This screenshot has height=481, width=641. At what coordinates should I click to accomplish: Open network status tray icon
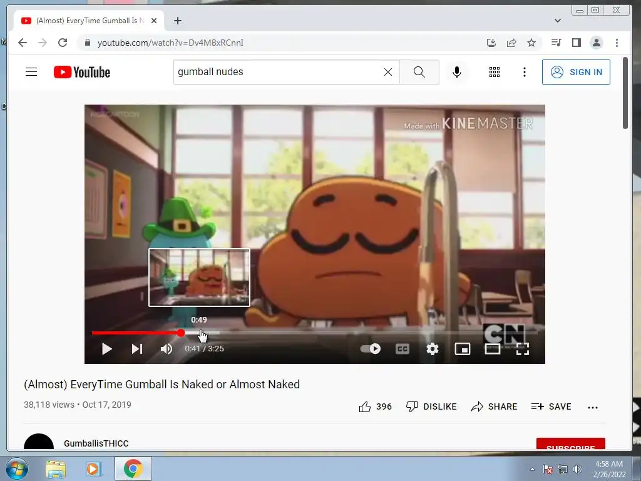[x=563, y=469]
